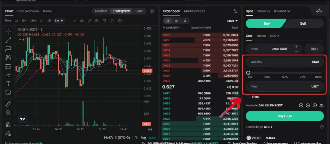This screenshot has height=144, width=330.
Task: Toggle percent scale on chart
Action: pyautogui.click(x=136, y=138)
